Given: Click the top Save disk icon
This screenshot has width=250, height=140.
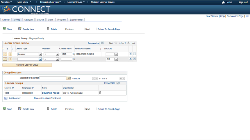Looking at the screenshot, I should point(4,28).
